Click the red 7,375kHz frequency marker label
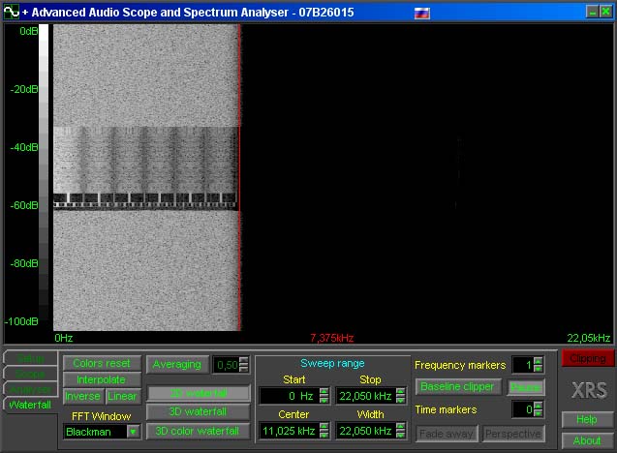Image resolution: width=617 pixels, height=453 pixels. pyautogui.click(x=332, y=338)
